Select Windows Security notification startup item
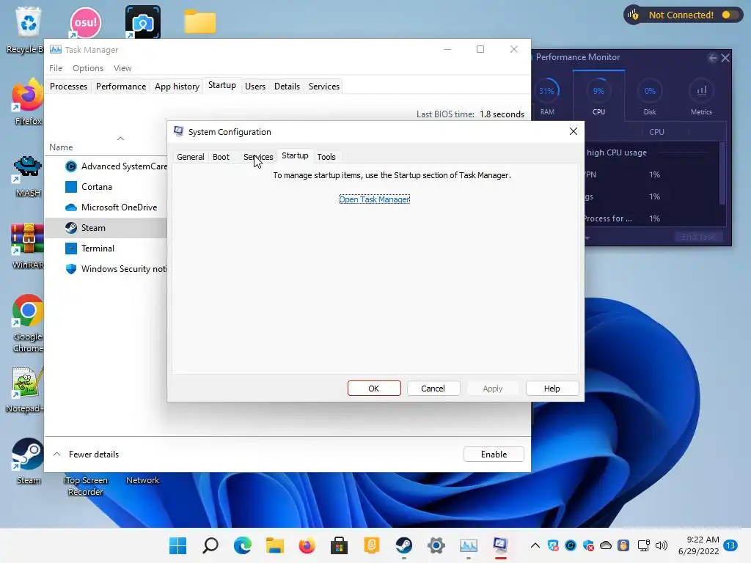The height and width of the screenshot is (563, 751). (106, 269)
